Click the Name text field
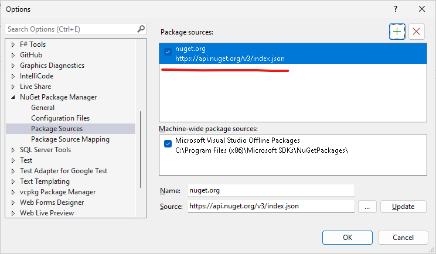This screenshot has width=436, height=254. point(271,190)
